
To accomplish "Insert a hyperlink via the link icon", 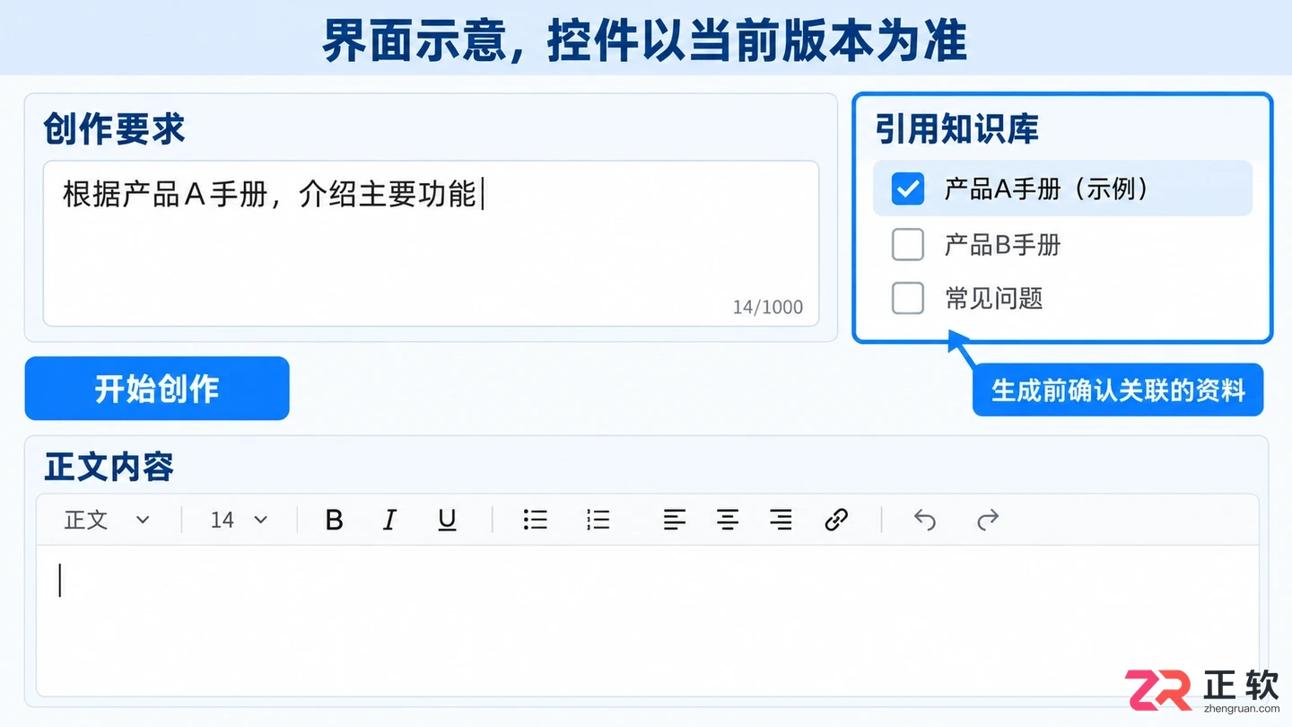I will [x=836, y=520].
